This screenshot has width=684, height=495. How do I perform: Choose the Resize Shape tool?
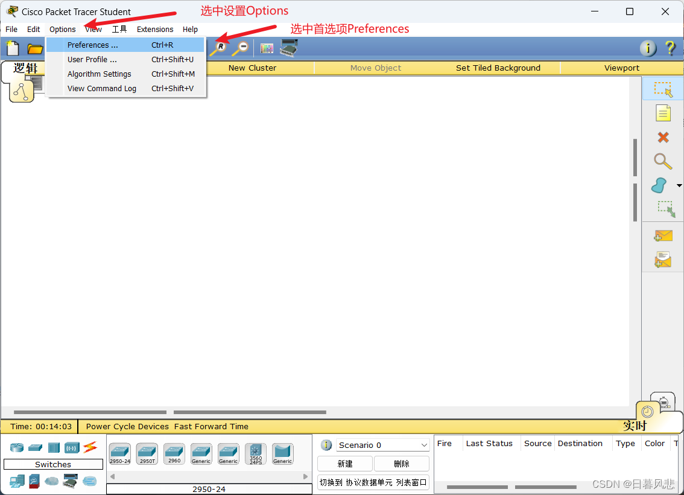(666, 209)
